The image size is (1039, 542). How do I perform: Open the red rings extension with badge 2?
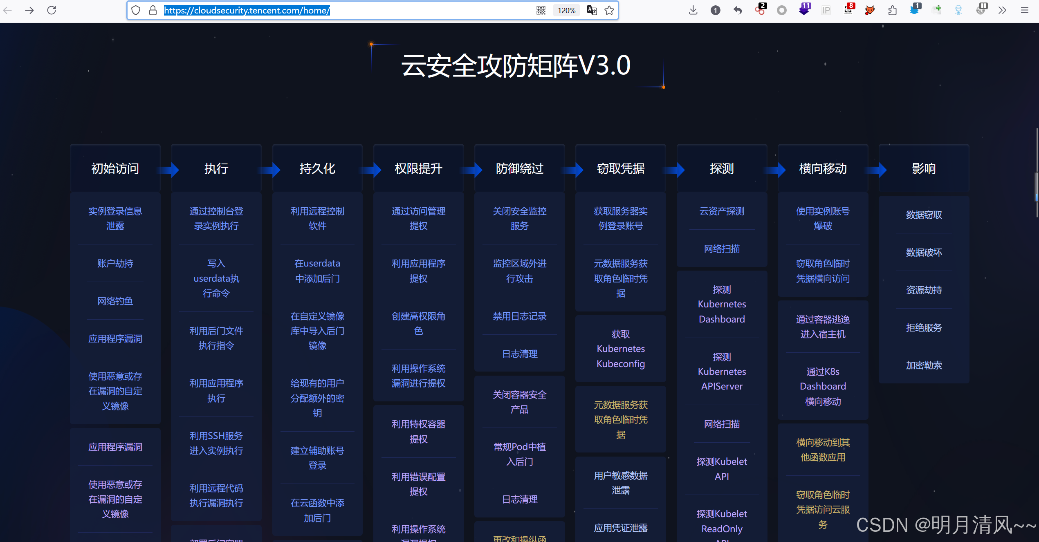pos(760,9)
